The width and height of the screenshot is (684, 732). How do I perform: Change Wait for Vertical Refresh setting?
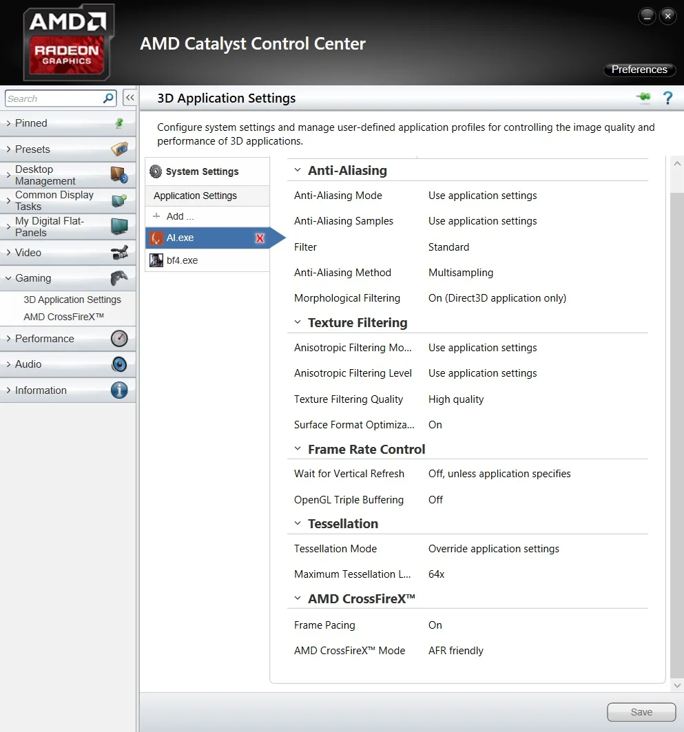coord(499,473)
